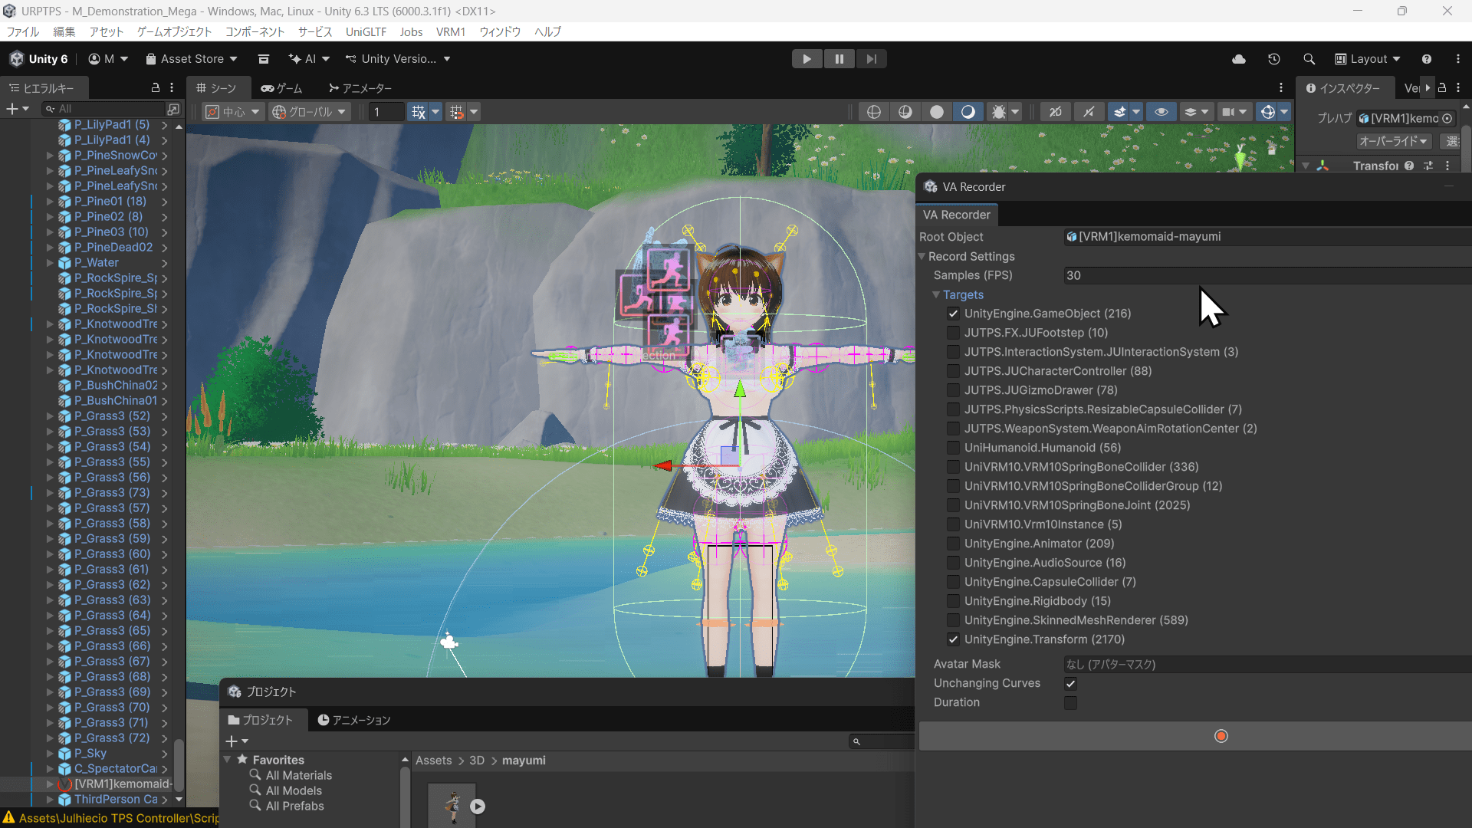Click the Pause button in the toolbar
The width and height of the screenshot is (1472, 828).
click(839, 59)
